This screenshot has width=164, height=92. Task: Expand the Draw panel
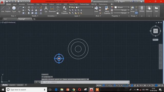pyautogui.click(x=14, y=16)
